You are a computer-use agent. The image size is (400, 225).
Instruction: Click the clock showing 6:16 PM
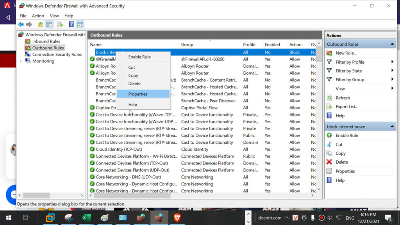click(x=368, y=215)
